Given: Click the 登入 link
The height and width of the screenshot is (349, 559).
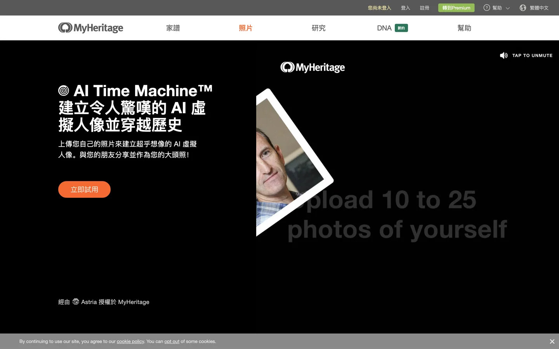Looking at the screenshot, I should tap(406, 8).
